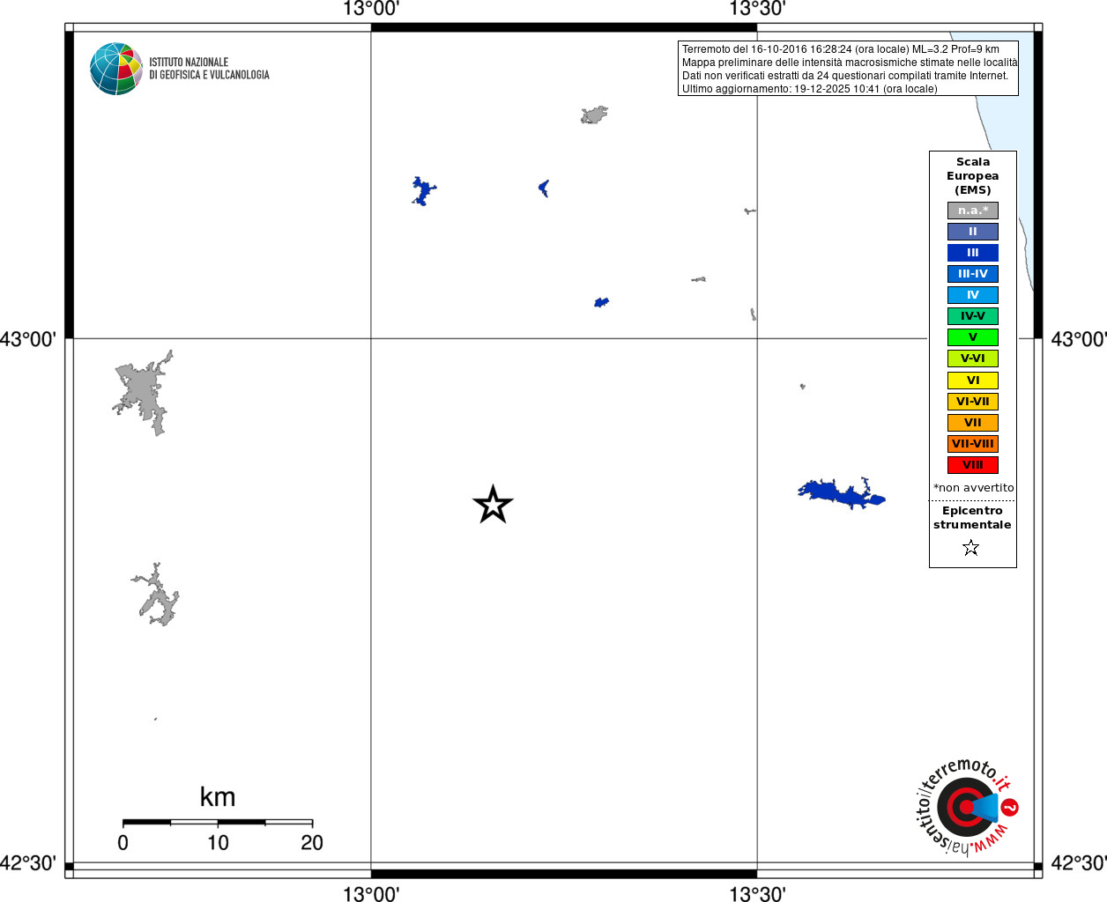This screenshot has width=1107, height=902.
Task: Click the top 13°00' longitude label
Action: pyautogui.click(x=371, y=10)
